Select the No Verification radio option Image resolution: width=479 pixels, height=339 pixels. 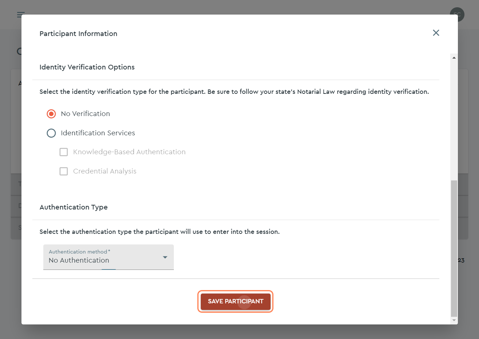click(x=51, y=114)
